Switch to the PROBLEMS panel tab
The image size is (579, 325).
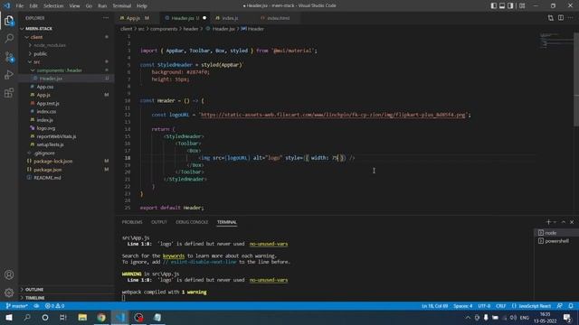(x=132, y=222)
